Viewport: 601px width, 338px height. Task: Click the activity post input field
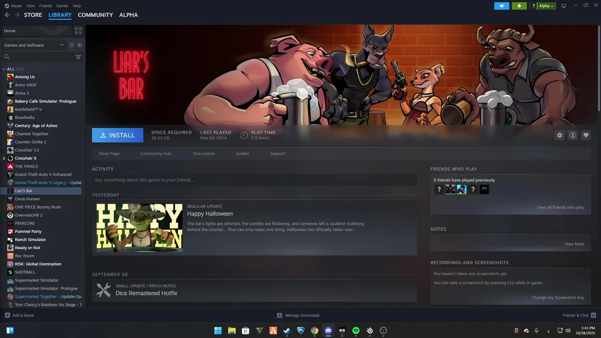[254, 180]
